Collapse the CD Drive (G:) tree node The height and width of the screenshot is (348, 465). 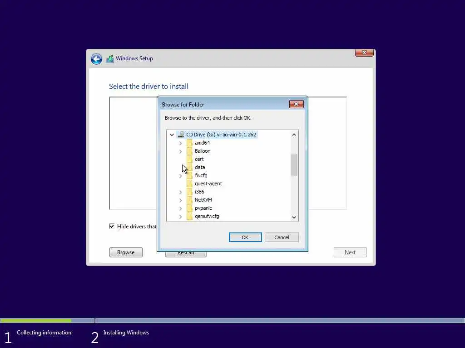tap(172, 135)
